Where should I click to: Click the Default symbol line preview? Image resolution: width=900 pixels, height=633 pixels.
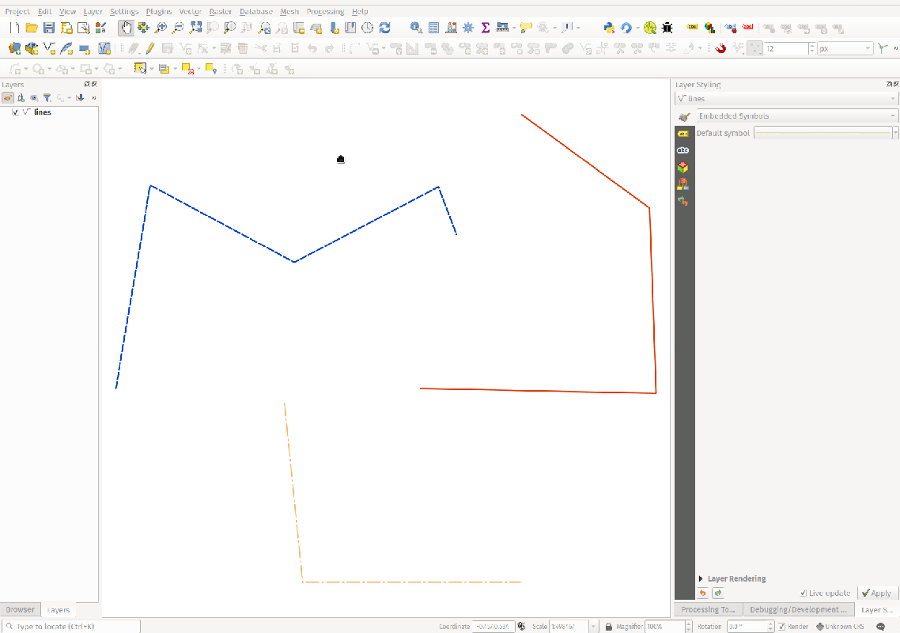pyautogui.click(x=822, y=133)
